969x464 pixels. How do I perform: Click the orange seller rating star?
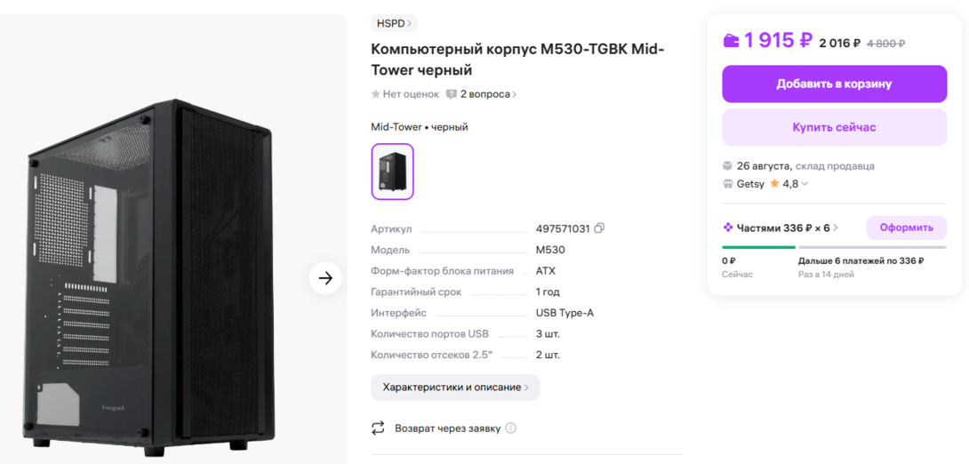pos(774,184)
